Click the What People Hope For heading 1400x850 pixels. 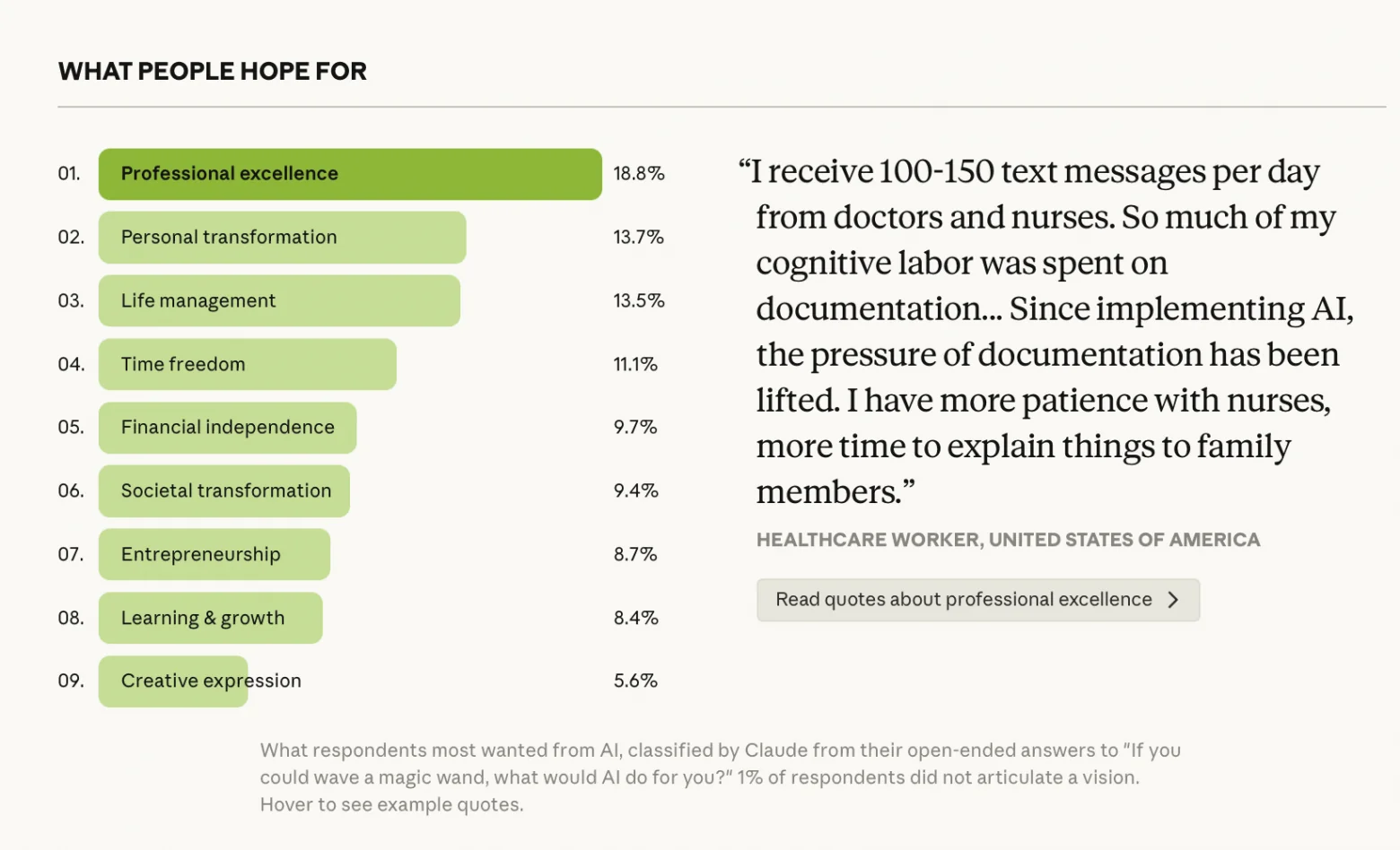pyautogui.click(x=213, y=72)
